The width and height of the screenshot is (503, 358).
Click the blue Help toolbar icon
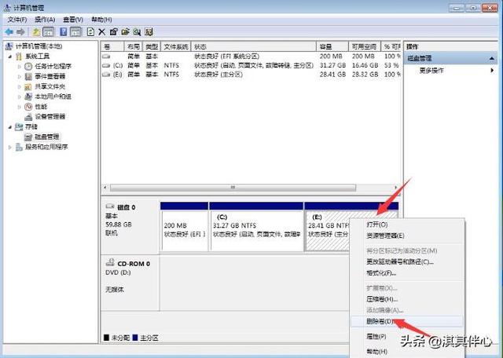[64, 31]
